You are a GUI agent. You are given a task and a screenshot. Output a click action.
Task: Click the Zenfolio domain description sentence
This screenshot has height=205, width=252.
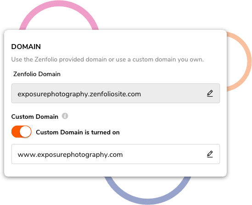click(x=107, y=60)
